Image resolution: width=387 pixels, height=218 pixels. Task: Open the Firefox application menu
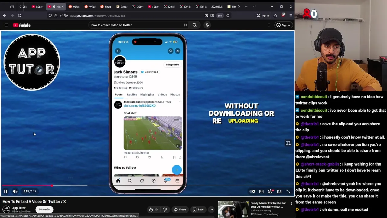point(291,15)
